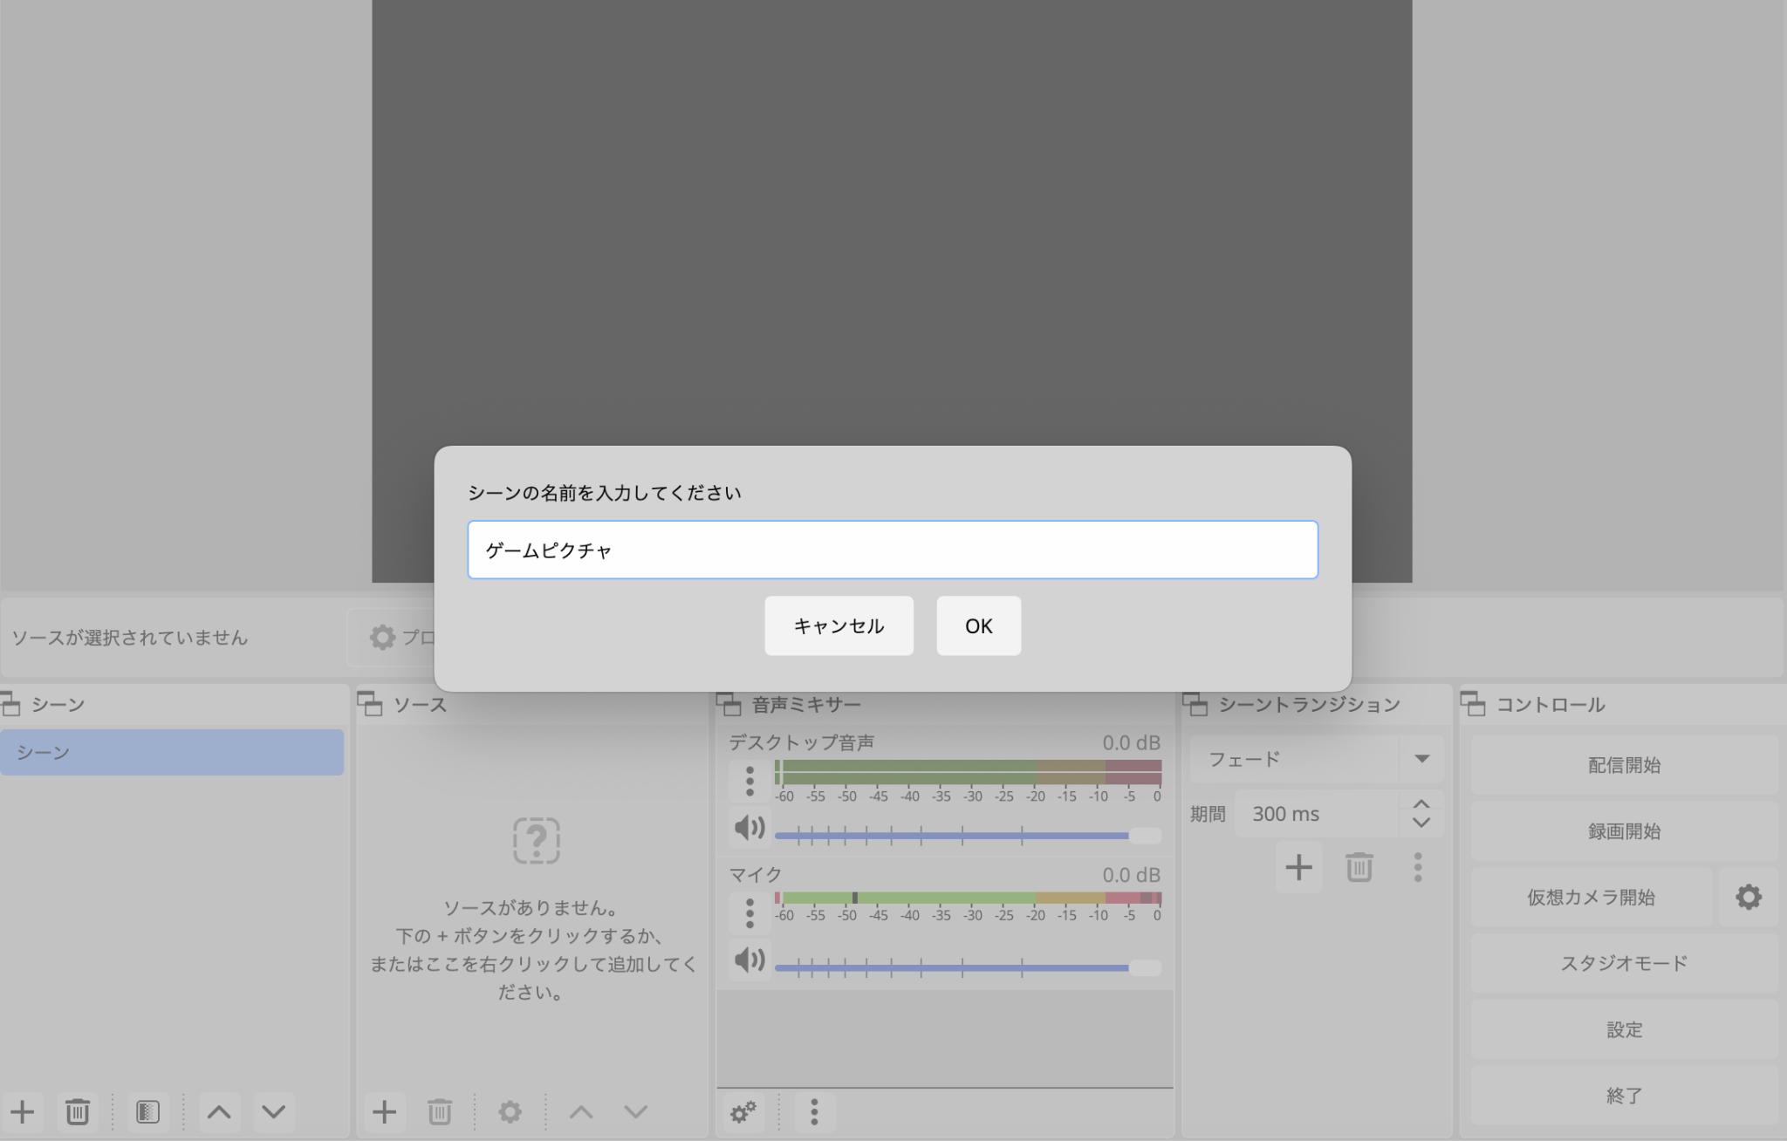Open the フェード transition dropdown
The image size is (1787, 1141).
(x=1317, y=759)
